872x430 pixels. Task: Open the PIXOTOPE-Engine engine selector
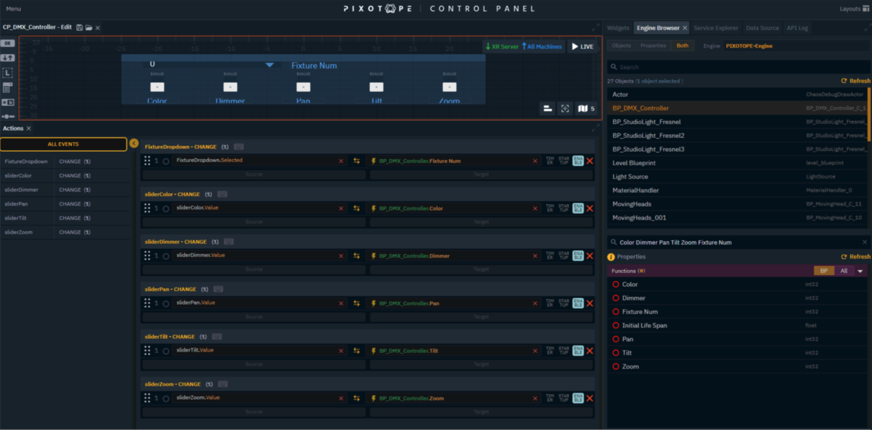pyautogui.click(x=749, y=46)
